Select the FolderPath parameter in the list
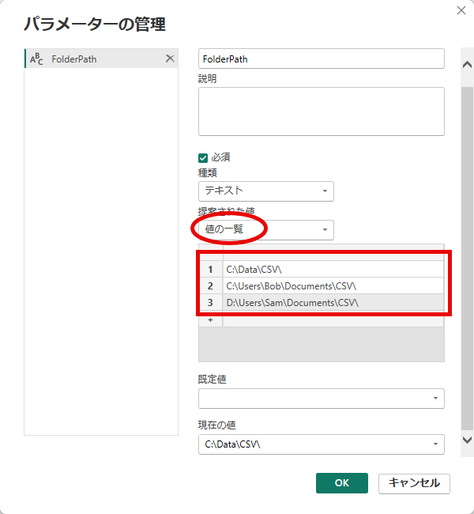Screen dimensions: 474x514 pos(101,59)
